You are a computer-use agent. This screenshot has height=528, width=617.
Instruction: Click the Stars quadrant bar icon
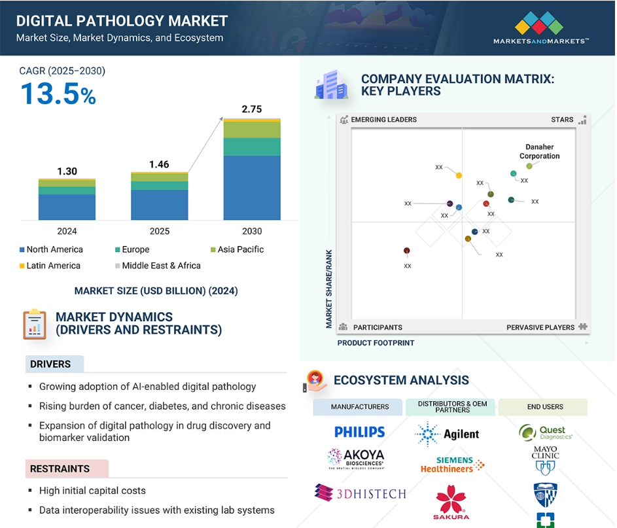coord(582,120)
